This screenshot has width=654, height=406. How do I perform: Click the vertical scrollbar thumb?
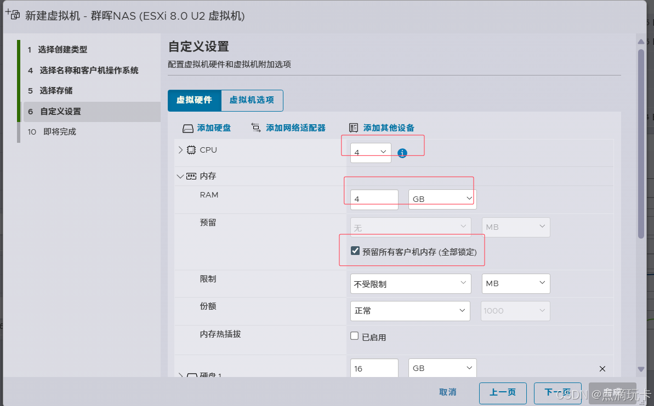click(x=641, y=144)
